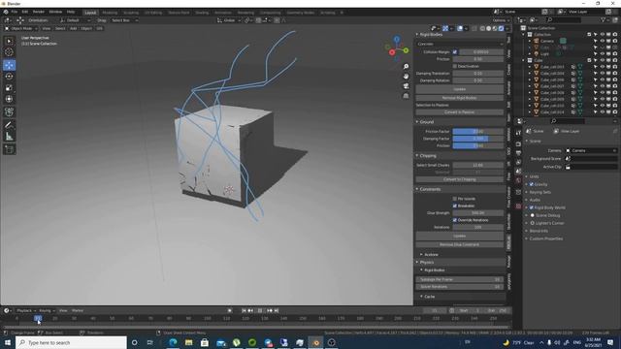Enable the Deactivation checkbox
621x349 pixels.
coord(455,66)
